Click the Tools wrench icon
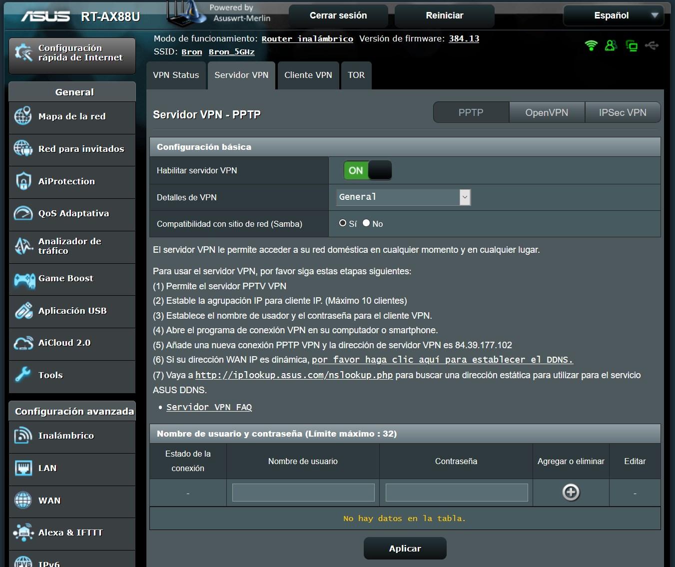675x567 pixels. click(x=23, y=375)
